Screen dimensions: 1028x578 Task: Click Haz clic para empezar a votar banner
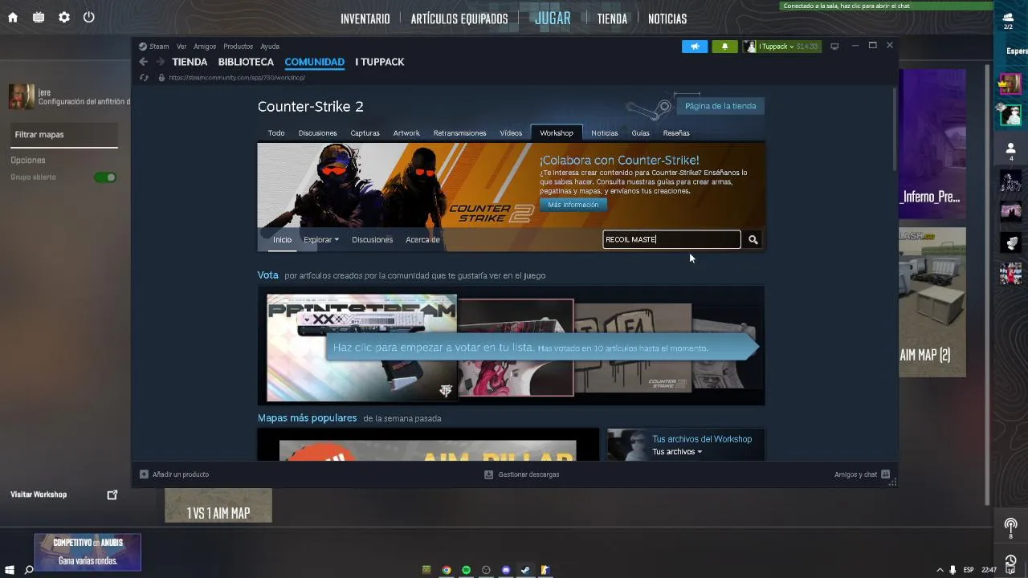coord(542,348)
